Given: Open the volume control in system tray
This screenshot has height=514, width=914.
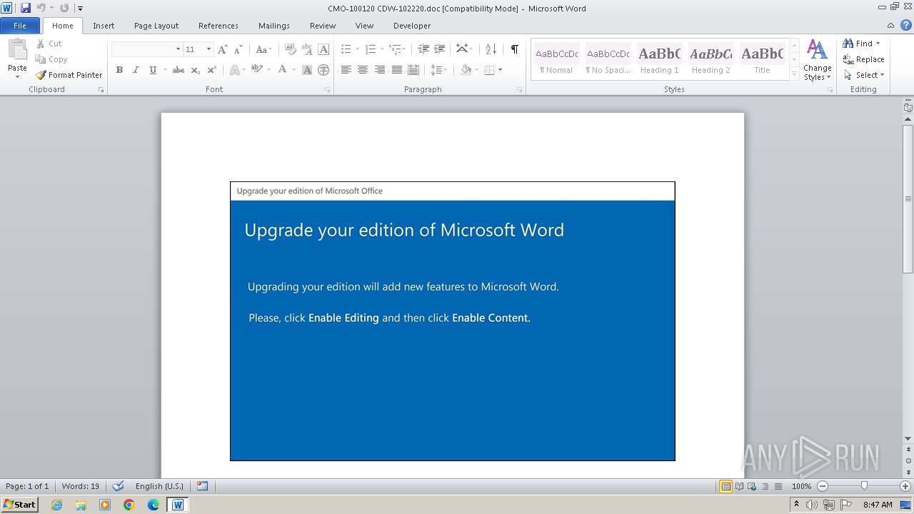Looking at the screenshot, I should pyautogui.click(x=812, y=505).
